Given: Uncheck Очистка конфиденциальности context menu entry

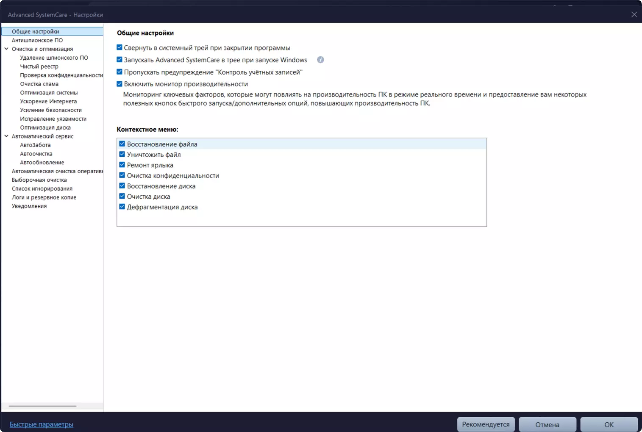Looking at the screenshot, I should click(x=122, y=175).
